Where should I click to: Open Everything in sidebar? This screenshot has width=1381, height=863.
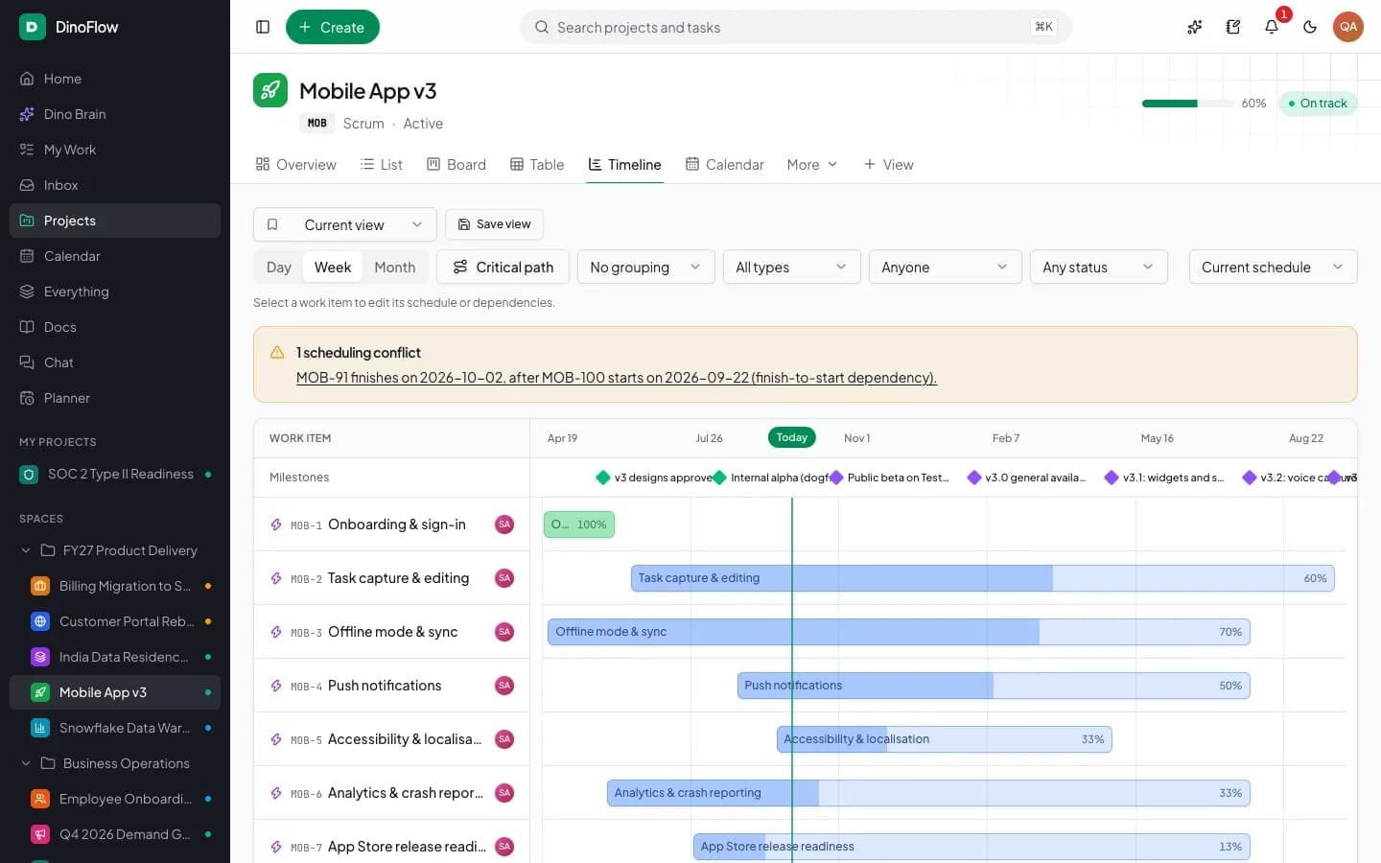coord(115,292)
